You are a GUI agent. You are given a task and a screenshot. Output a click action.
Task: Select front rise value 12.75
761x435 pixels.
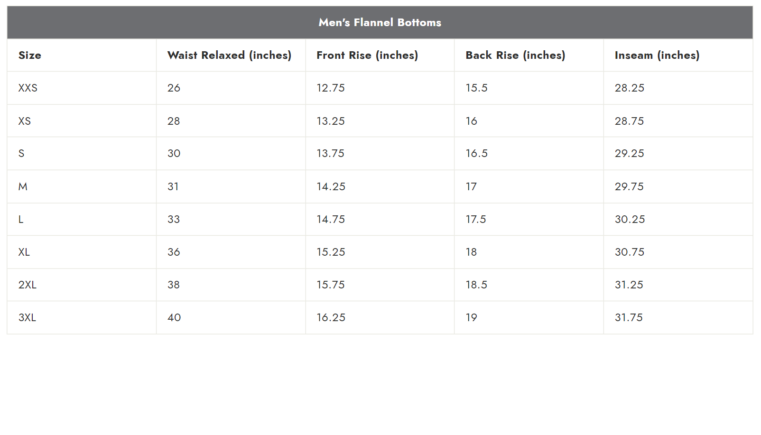(x=331, y=88)
